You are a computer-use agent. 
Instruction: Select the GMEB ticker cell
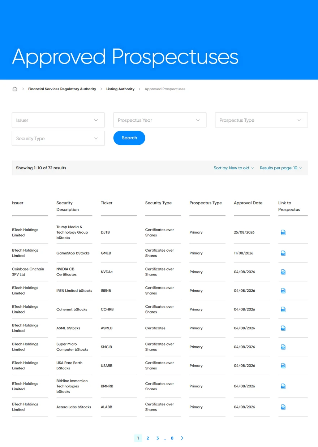point(106,253)
